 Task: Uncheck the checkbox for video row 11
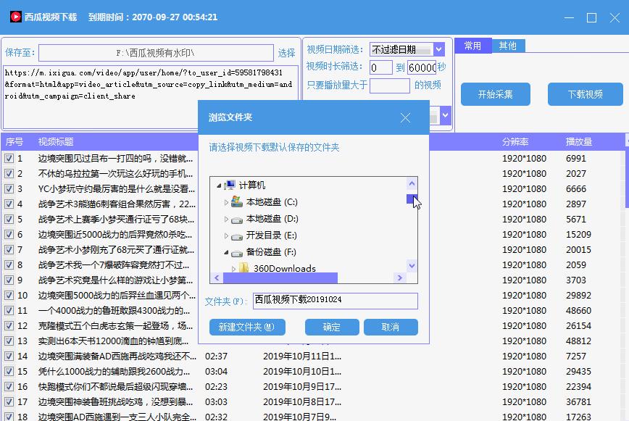click(x=9, y=311)
